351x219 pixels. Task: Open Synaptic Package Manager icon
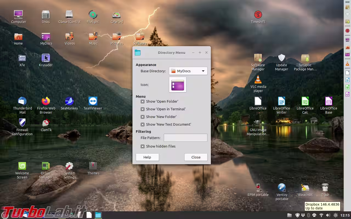pos(305,62)
